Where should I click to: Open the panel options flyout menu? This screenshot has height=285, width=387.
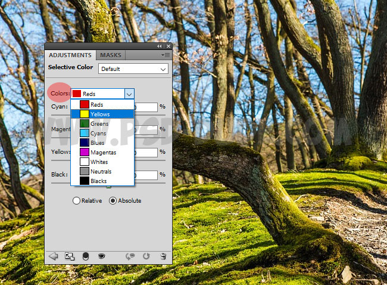[165, 55]
